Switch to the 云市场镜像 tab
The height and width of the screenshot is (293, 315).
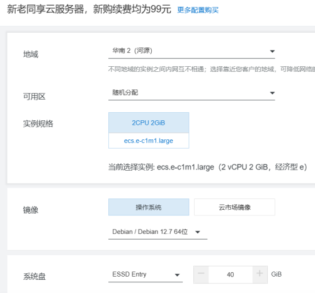[x=234, y=207]
